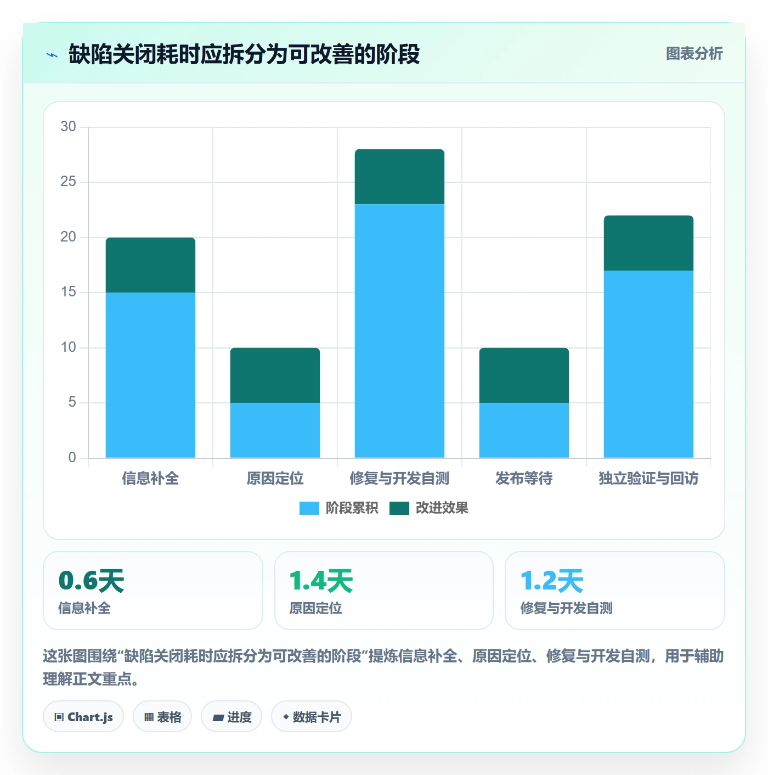768x775 pixels.
Task: Select the 进度 tag chip
Action: (231, 716)
